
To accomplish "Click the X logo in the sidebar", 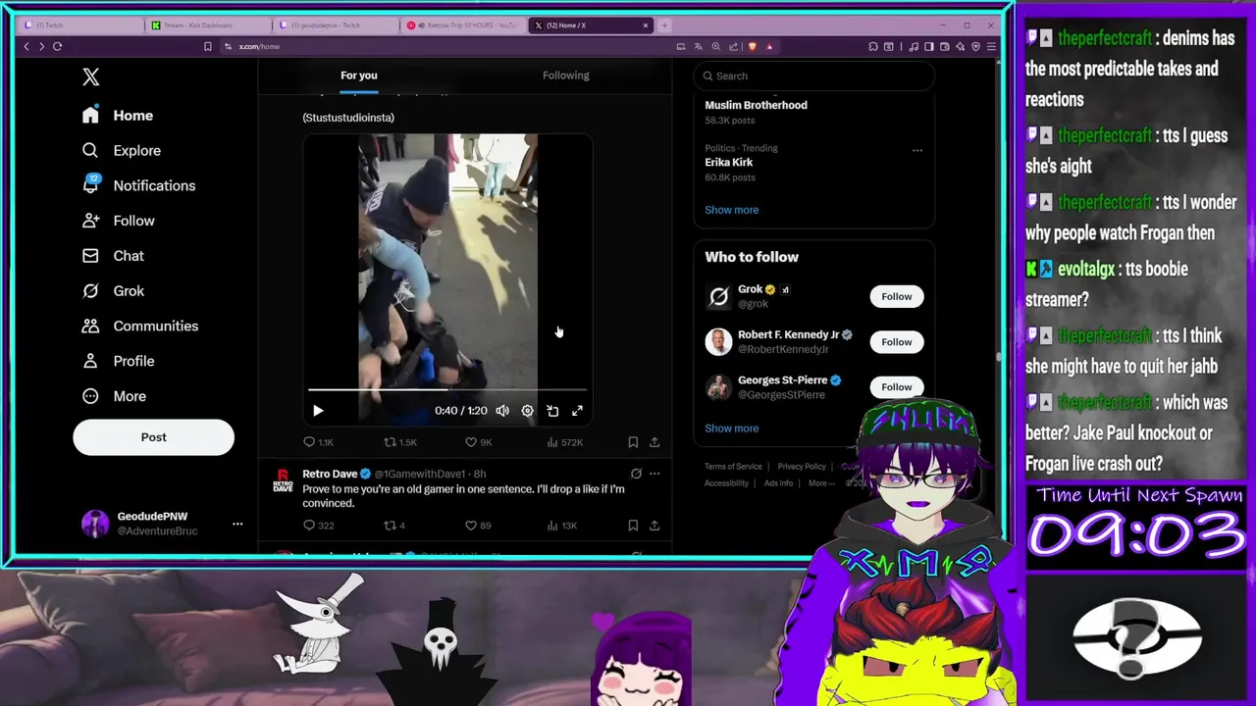I will pyautogui.click(x=90, y=76).
